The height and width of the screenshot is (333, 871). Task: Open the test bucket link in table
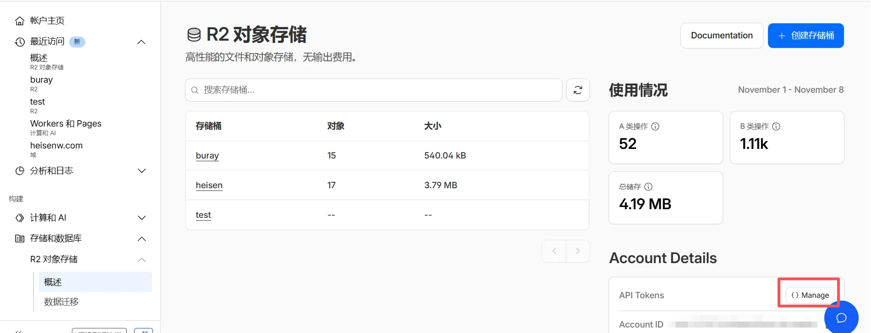203,215
